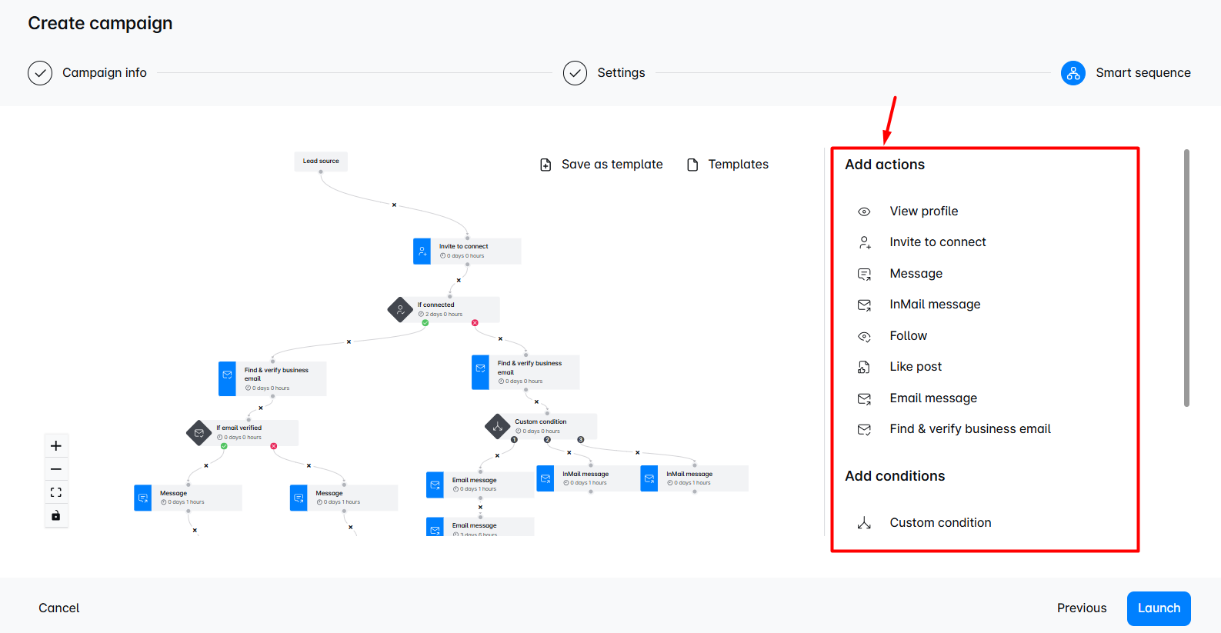Cancel campaign creation

(59, 608)
